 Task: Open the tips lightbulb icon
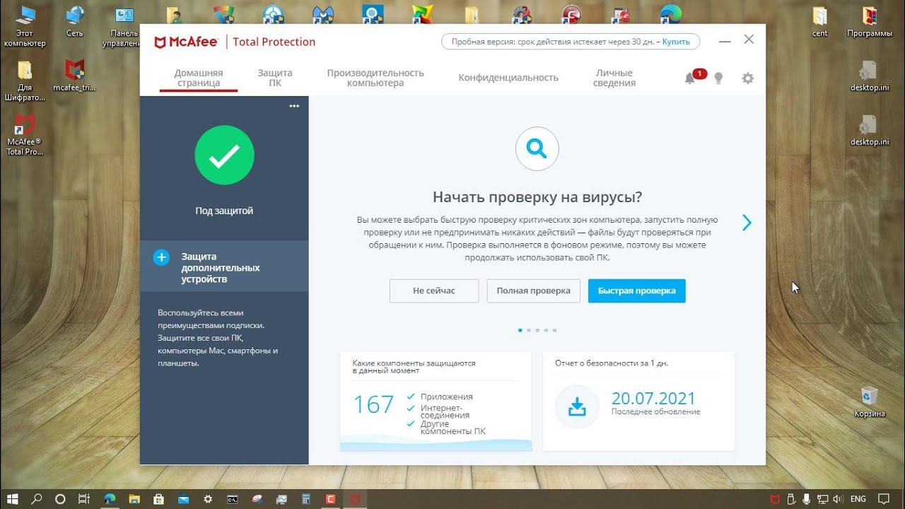[x=718, y=78]
